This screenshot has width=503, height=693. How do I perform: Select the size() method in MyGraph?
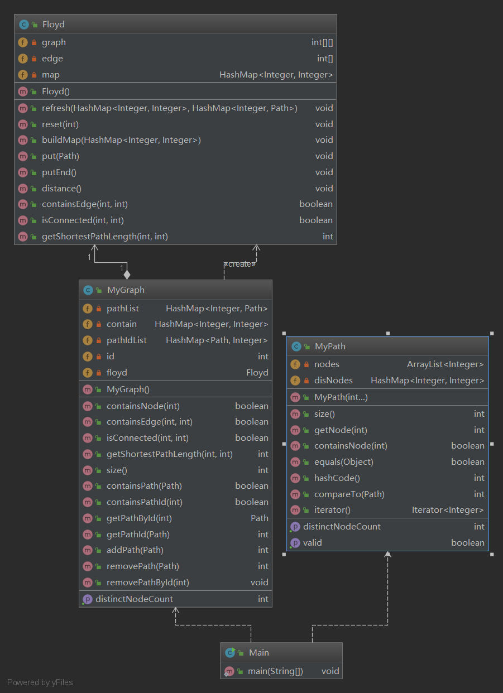(x=175, y=470)
